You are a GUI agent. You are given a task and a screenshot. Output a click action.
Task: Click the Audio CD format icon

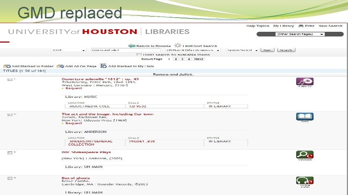(x=305, y=82)
